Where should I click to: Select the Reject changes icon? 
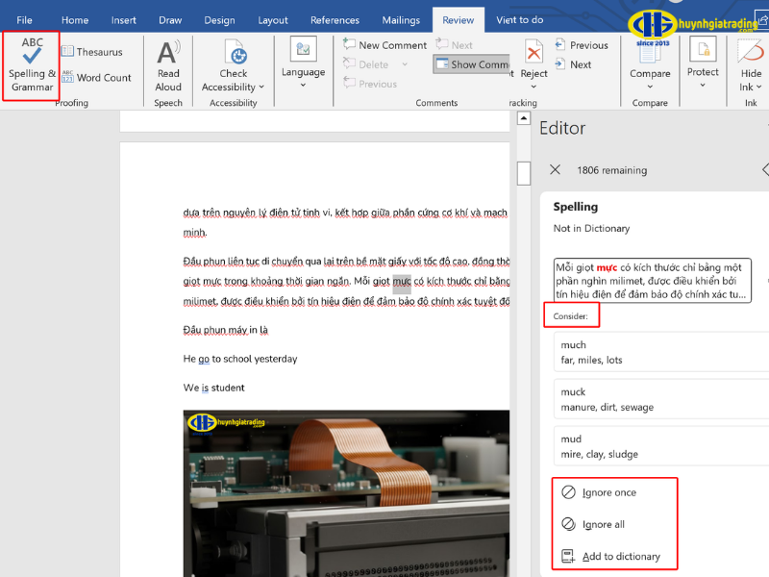click(x=533, y=53)
